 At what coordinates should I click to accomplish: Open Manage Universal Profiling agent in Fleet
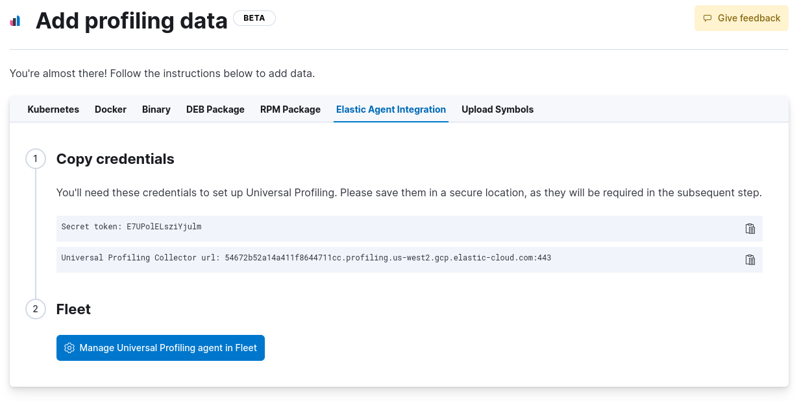[160, 348]
